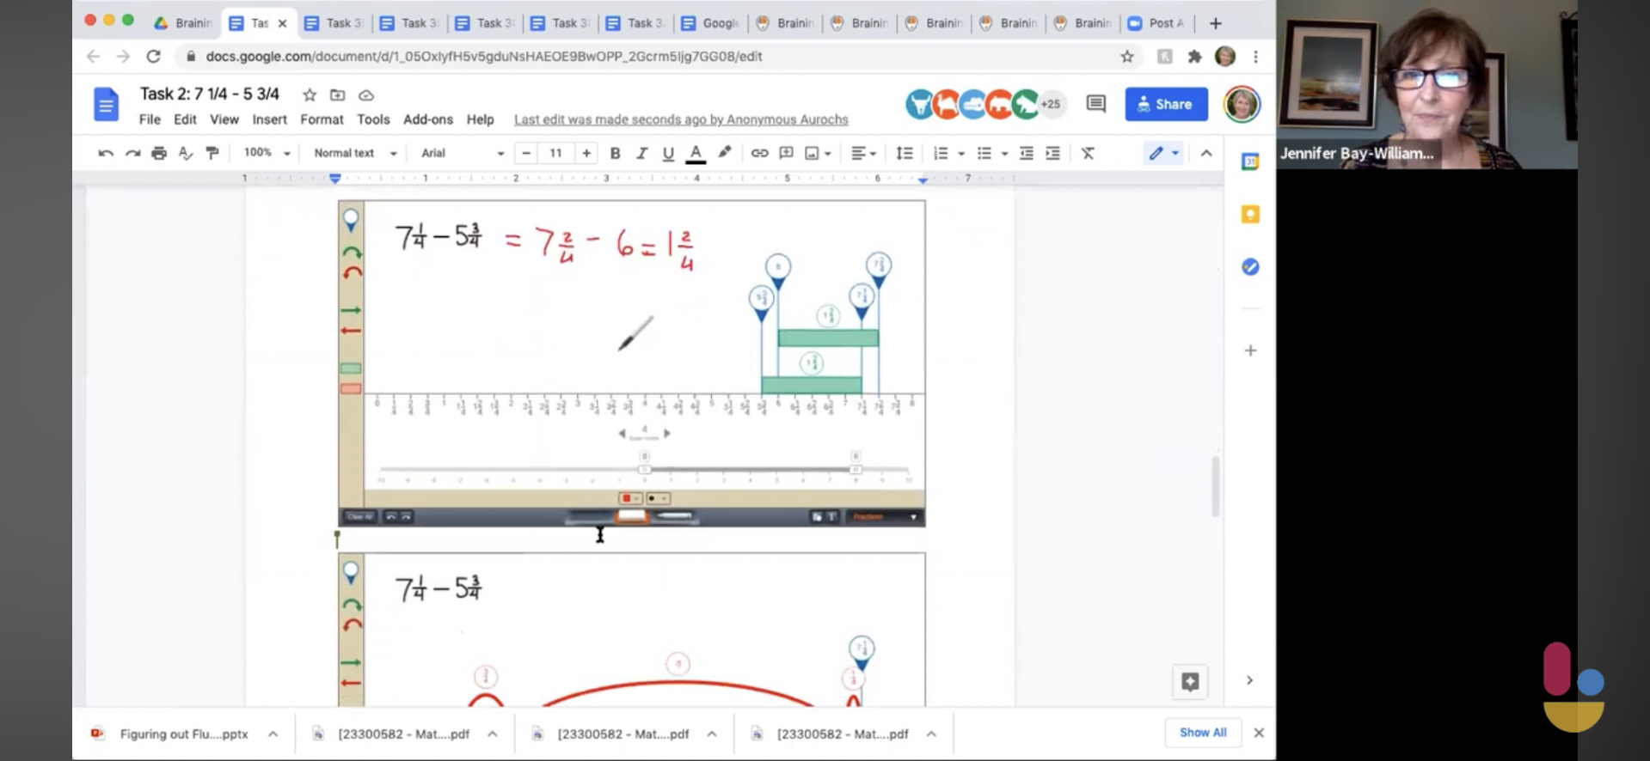The image size is (1650, 761).
Task: Open the highlight color pen tool
Action: coord(725,153)
